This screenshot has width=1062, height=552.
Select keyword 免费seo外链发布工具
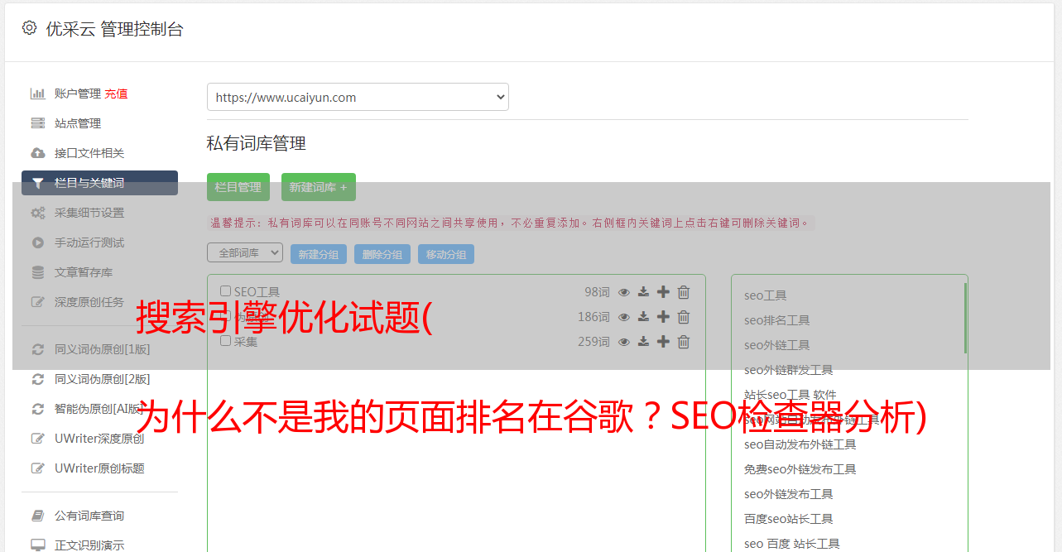coord(800,469)
